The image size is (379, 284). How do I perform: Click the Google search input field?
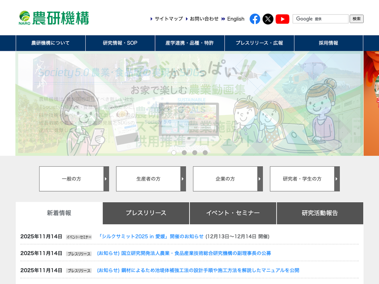[x=320, y=19]
